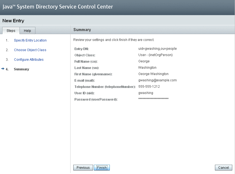Click the telephone number 555-555-1212

[x=149, y=87]
